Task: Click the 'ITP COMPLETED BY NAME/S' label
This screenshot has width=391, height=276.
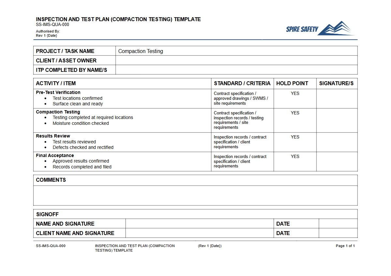Action: pos(71,70)
